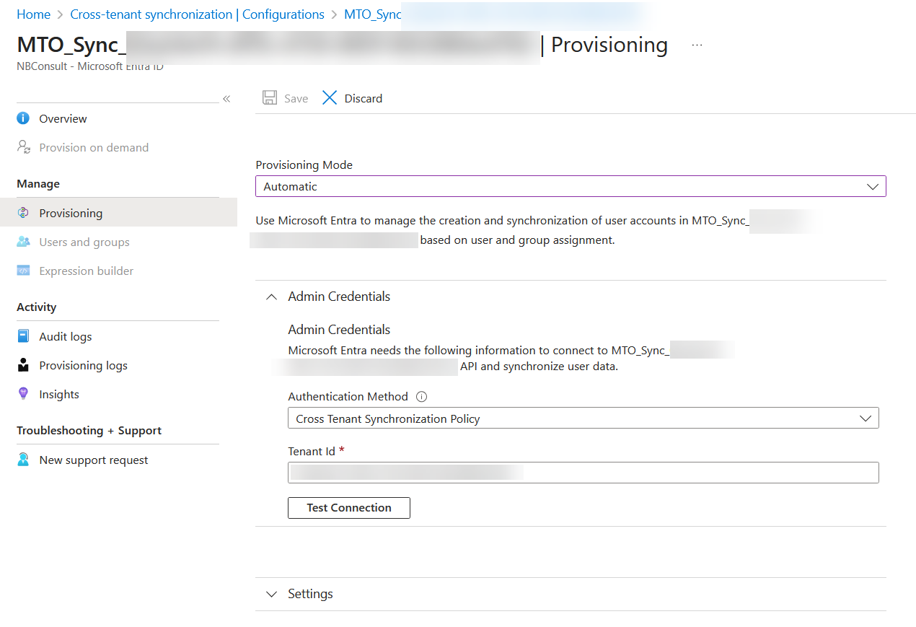Open the Provisioning Mode dropdown
The image size is (916, 627).
click(x=571, y=186)
